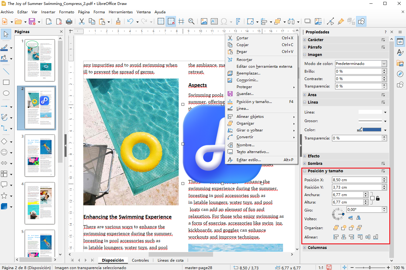Click the Insert Image toolbar icon
Viewport: 406px width, 270px height.
click(x=204, y=21)
